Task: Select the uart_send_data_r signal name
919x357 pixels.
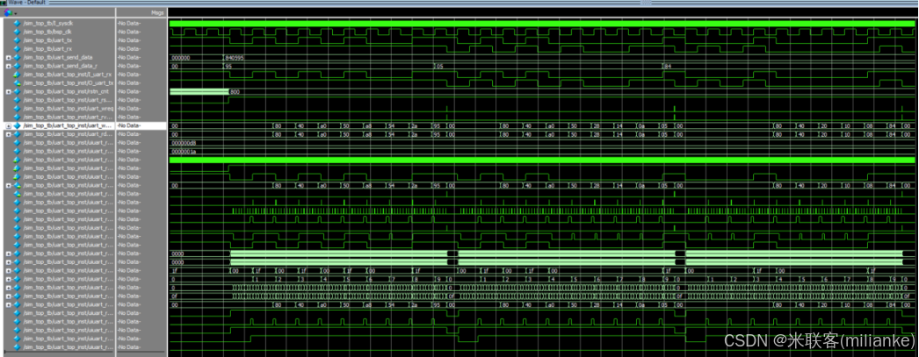Action: click(60, 66)
